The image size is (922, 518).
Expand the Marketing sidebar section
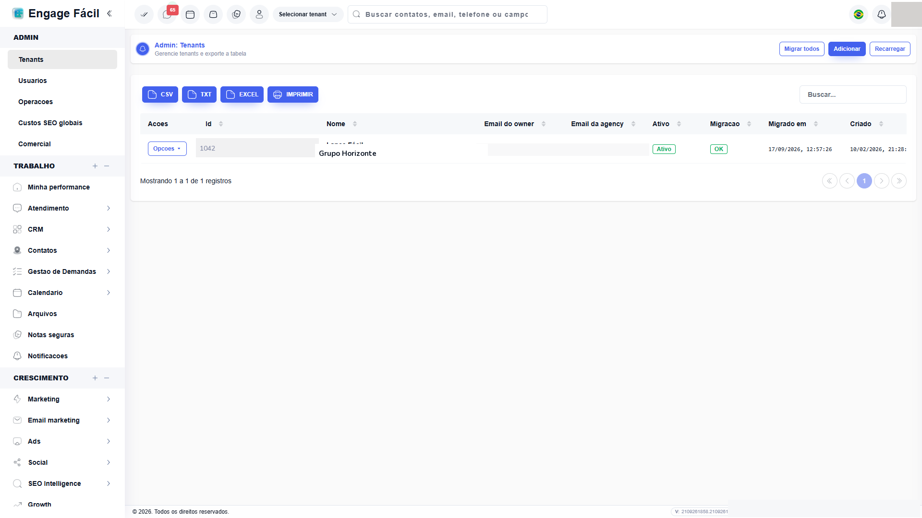[62, 399]
